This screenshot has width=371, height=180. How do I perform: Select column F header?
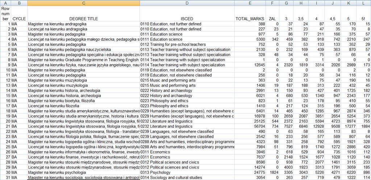point(272,3)
